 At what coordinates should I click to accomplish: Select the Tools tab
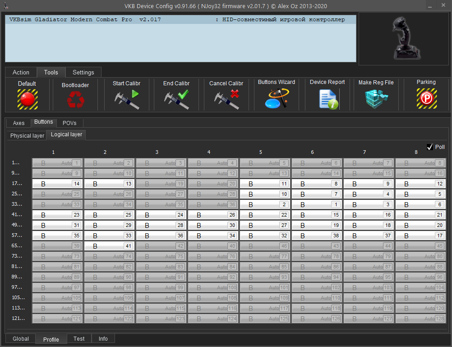click(51, 72)
